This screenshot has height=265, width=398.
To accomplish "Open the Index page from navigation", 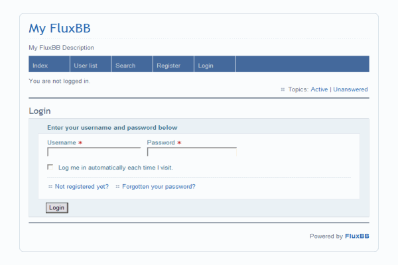I will tap(40, 66).
